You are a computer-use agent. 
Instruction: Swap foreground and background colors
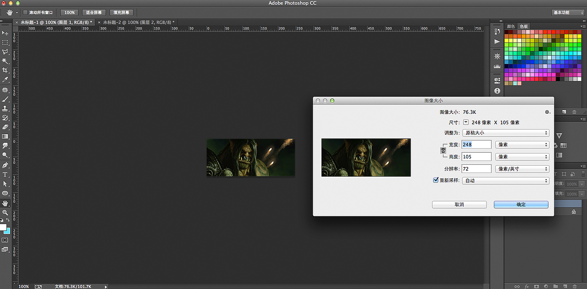(x=8, y=221)
